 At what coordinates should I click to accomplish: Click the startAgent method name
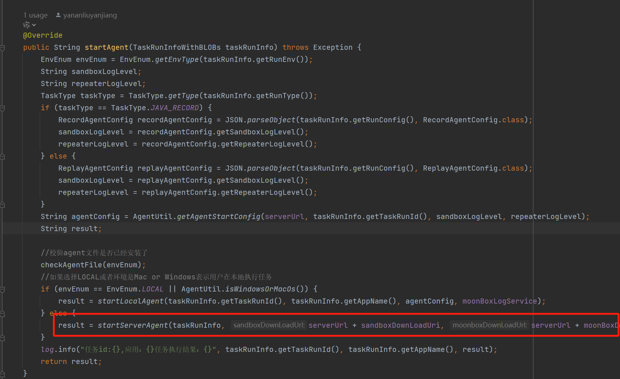pyautogui.click(x=107, y=48)
